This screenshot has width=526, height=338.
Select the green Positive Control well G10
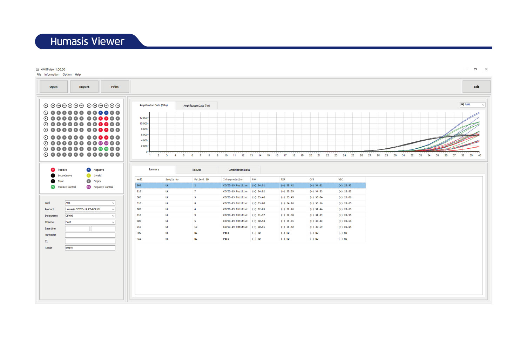[x=106, y=149]
